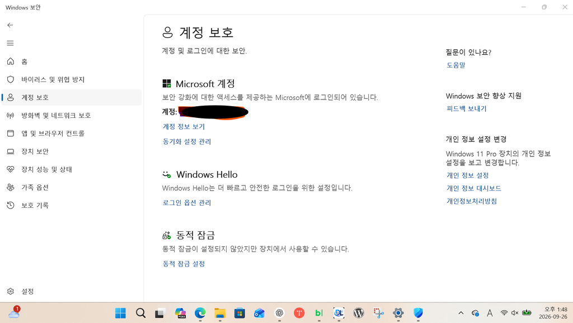Open Microsoft Edge from taskbar

(x=200, y=313)
